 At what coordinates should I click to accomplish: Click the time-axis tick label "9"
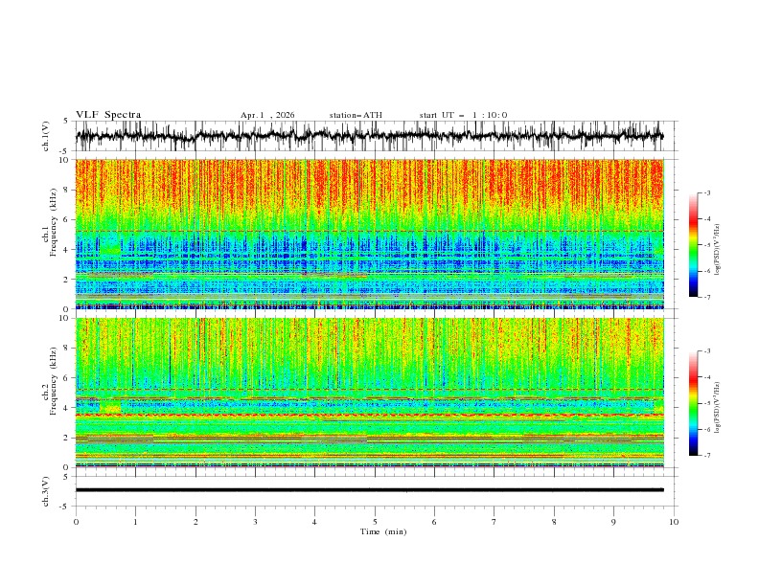pyautogui.click(x=613, y=522)
